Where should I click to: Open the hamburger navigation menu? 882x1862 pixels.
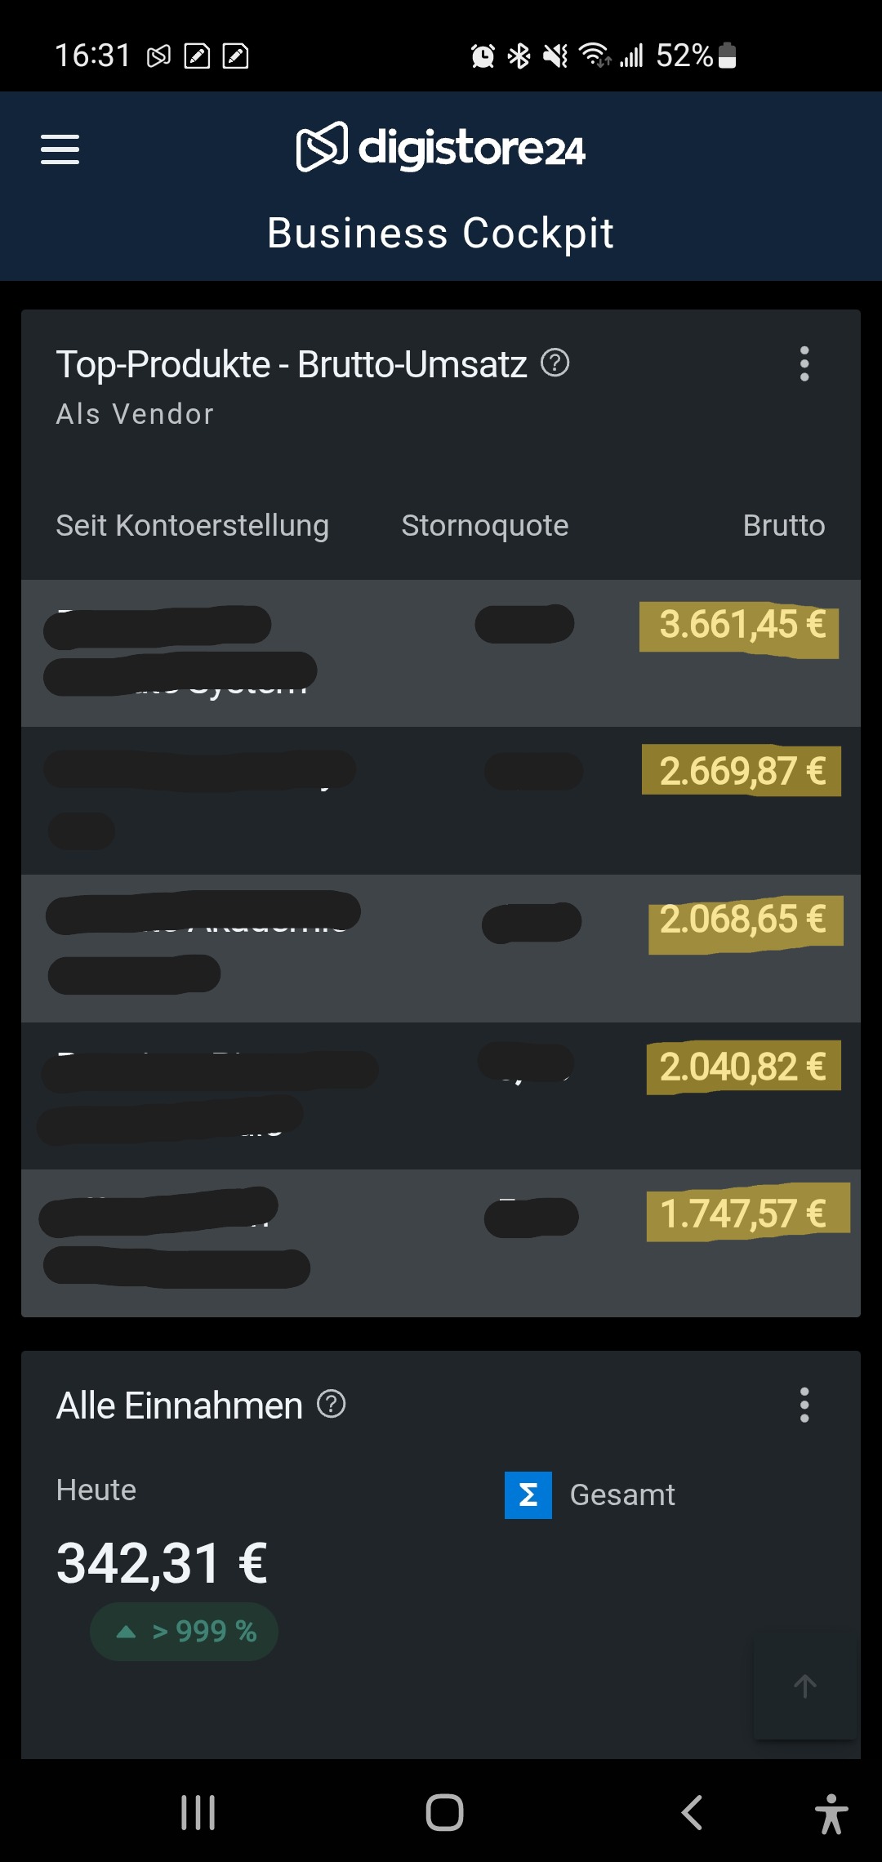60,149
